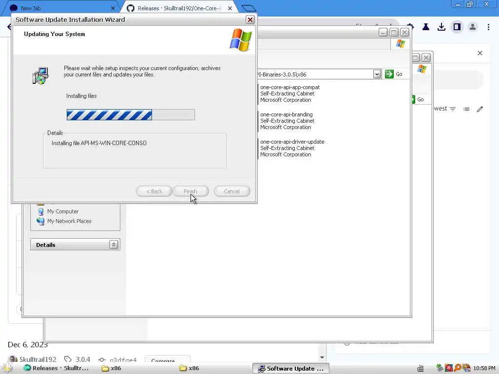The image size is (499, 374).
Task: Open the browser three-dot menu
Action: pos(488,27)
